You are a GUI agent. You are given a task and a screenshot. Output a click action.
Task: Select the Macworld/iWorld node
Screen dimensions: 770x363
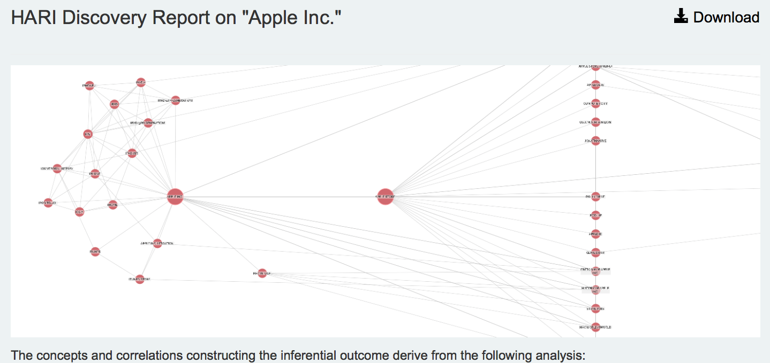595,327
